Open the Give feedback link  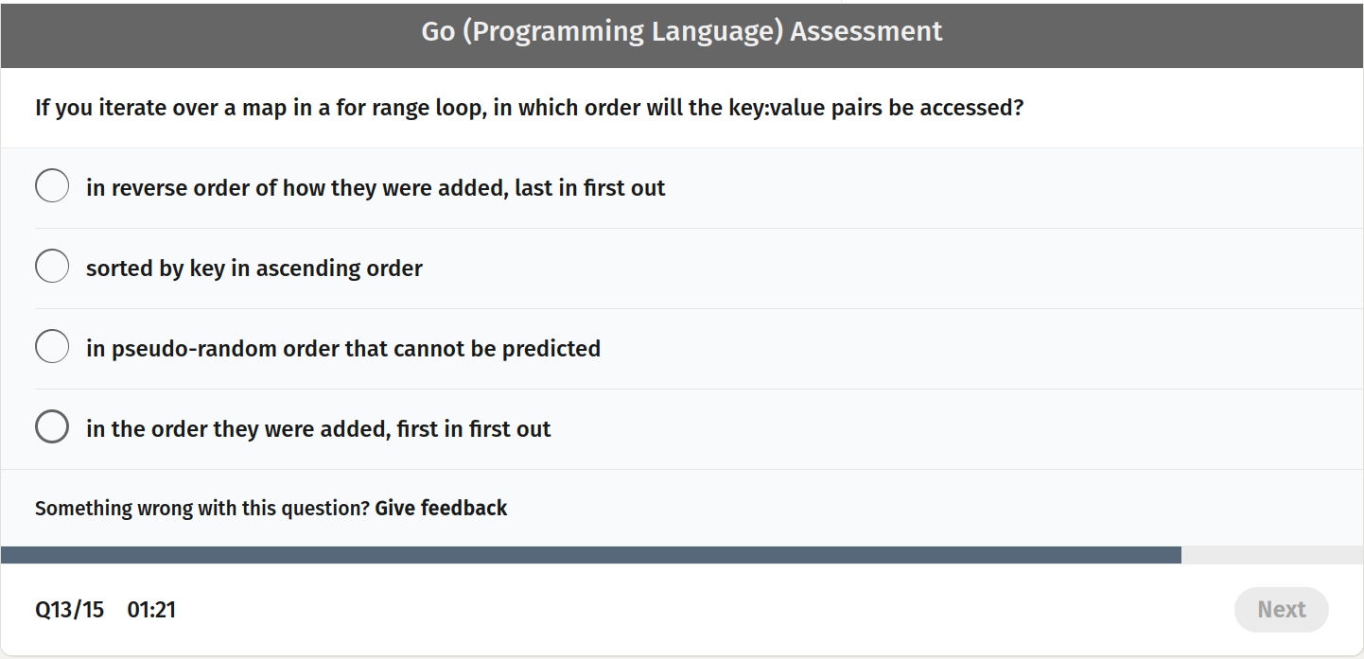(x=441, y=508)
